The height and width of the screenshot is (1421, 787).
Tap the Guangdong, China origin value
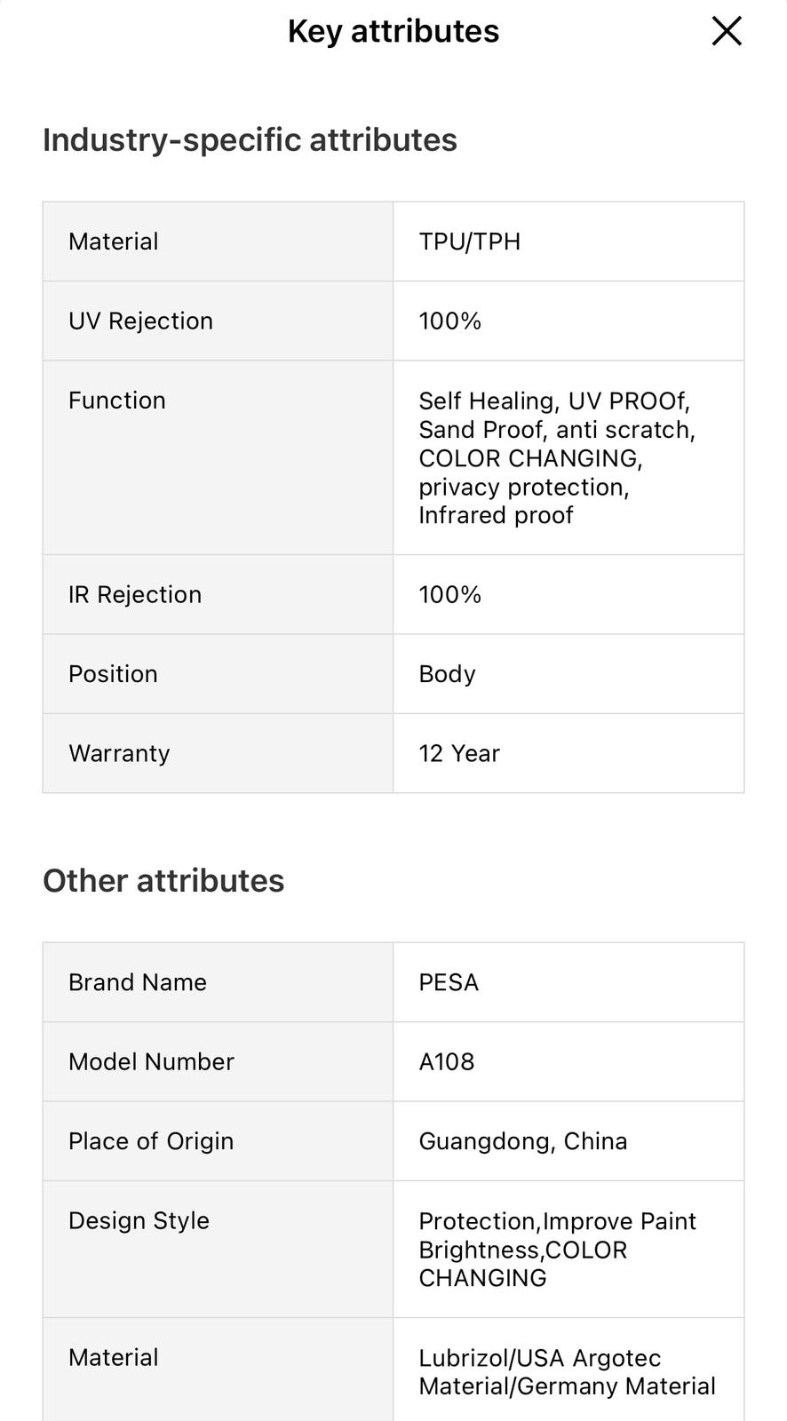click(523, 1141)
